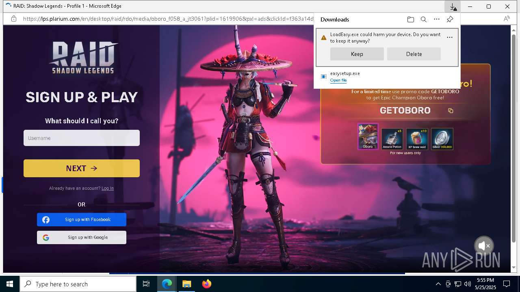Open Firefox from the taskbar
This screenshot has width=520, height=292.
coord(206,284)
